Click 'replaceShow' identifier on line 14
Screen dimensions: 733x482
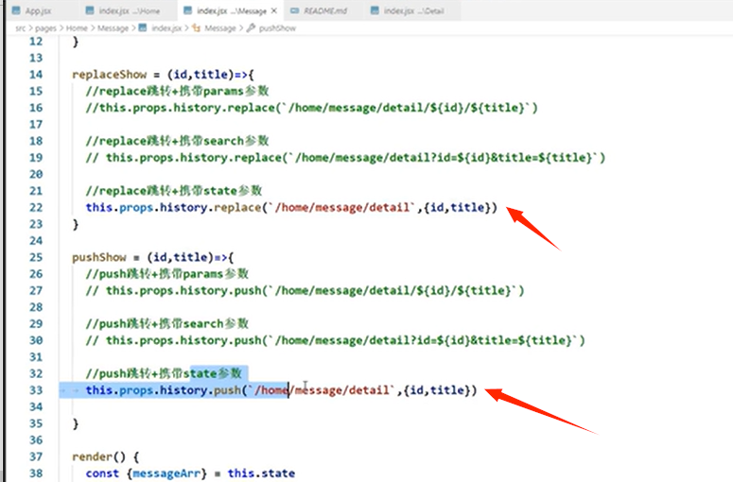[x=110, y=75]
